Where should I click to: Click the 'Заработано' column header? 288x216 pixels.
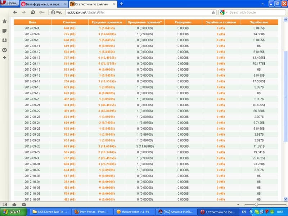[259, 22]
